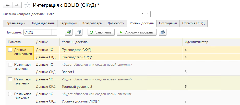Click the uncheck all marks icon
This screenshot has width=240, height=105.
tap(79, 32)
